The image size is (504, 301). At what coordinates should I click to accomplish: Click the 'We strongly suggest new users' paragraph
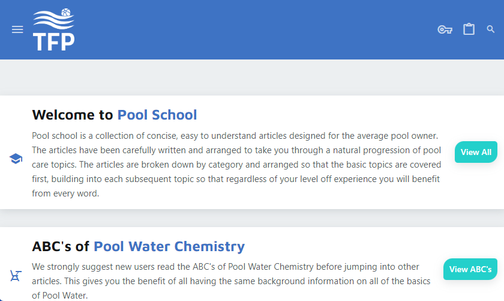226,266
